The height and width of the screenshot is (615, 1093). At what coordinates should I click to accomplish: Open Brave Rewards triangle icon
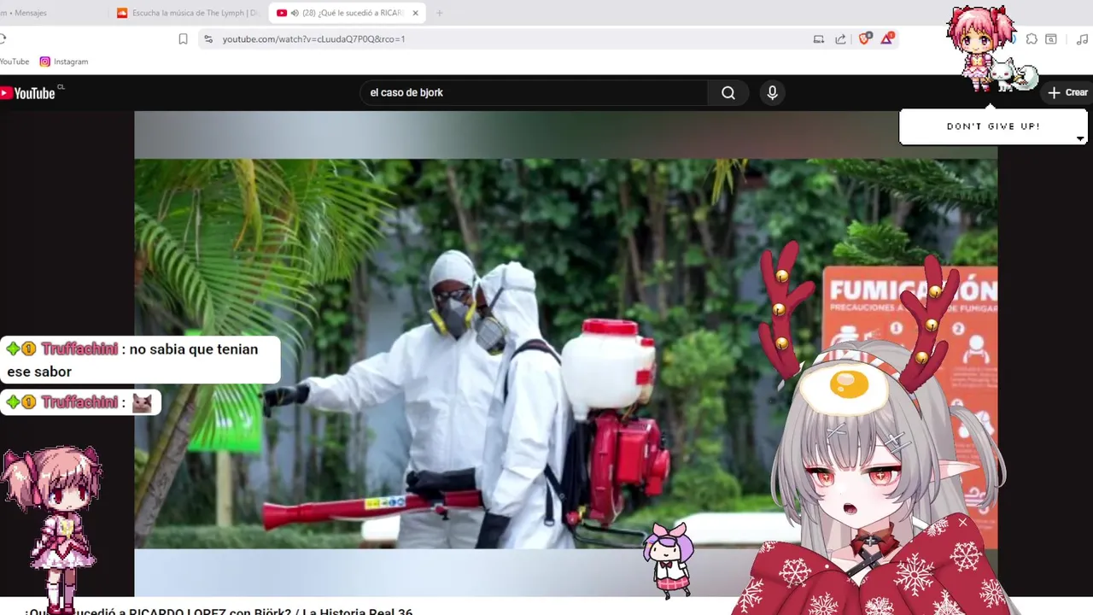pos(887,38)
